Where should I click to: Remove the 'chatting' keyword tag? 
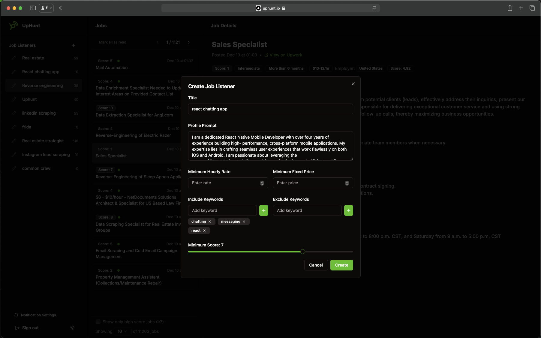210,222
